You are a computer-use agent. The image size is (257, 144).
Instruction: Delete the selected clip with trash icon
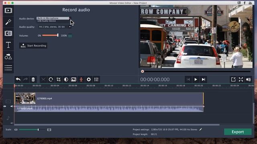point(33,80)
